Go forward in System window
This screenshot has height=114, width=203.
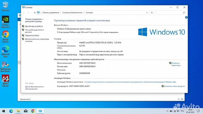point(28,13)
